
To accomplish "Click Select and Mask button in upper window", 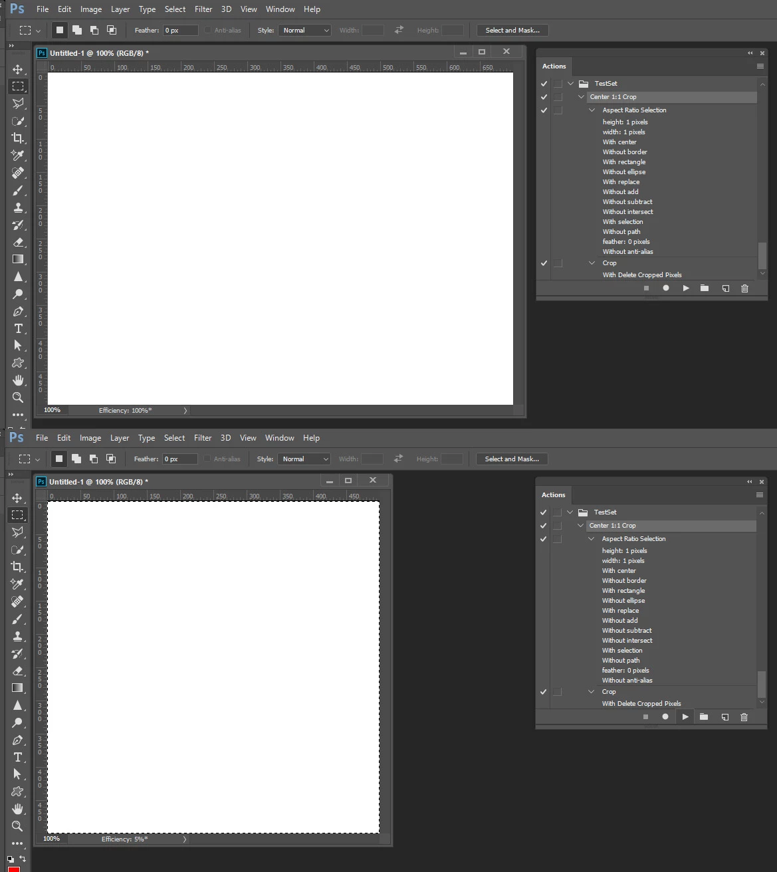I will (x=512, y=31).
